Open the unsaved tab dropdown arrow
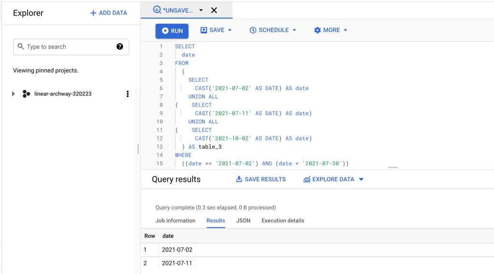The width and height of the screenshot is (494, 274). click(x=201, y=10)
